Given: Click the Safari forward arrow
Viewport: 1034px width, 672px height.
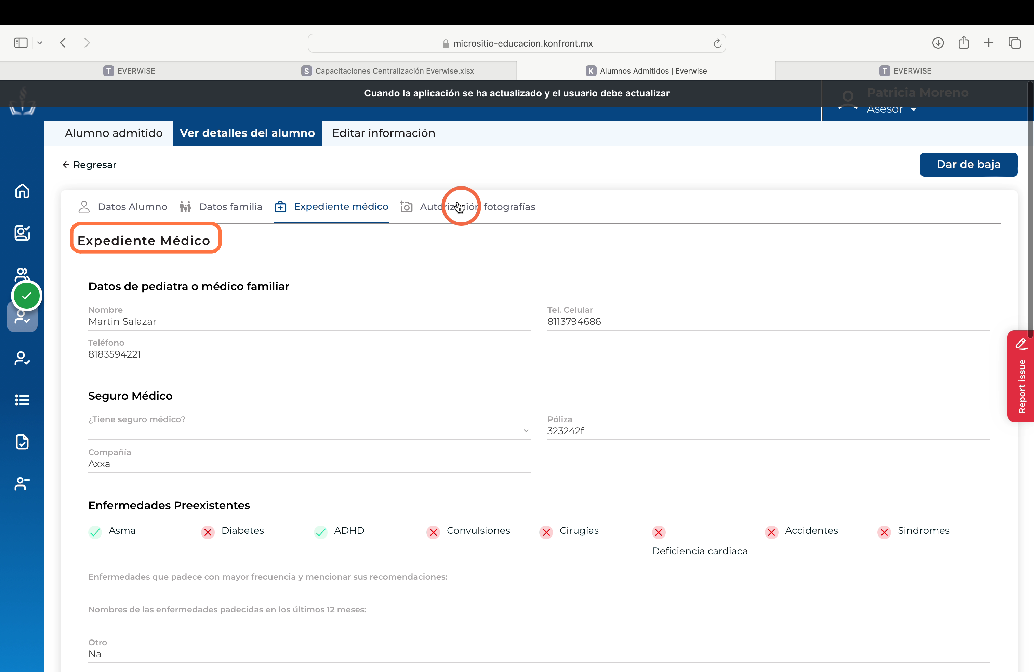Looking at the screenshot, I should click(87, 42).
